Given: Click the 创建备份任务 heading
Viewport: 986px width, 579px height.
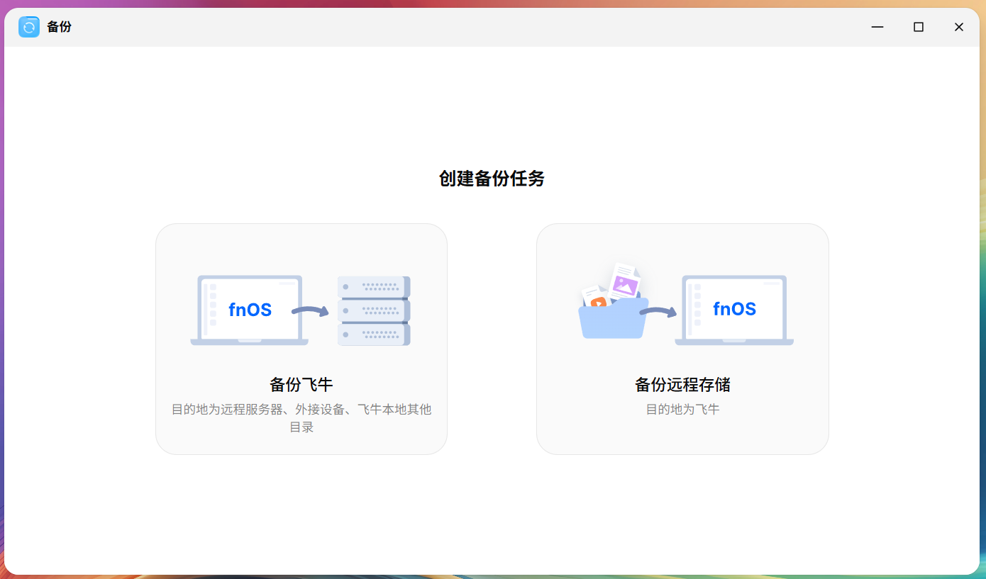Looking at the screenshot, I should tap(492, 179).
